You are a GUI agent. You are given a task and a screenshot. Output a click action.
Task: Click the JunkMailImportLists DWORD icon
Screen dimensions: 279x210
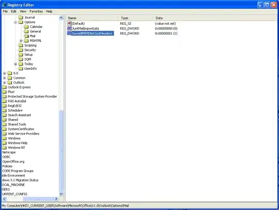point(69,28)
